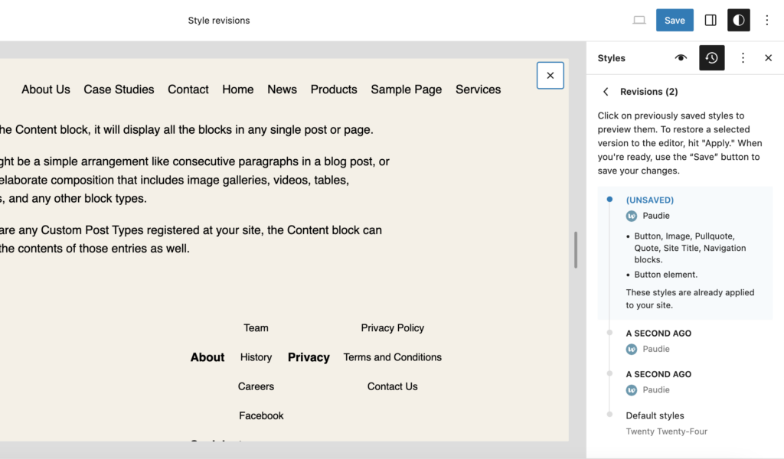The width and height of the screenshot is (784, 459).
Task: Go back using chevron beside Revisions (2)
Action: point(606,91)
